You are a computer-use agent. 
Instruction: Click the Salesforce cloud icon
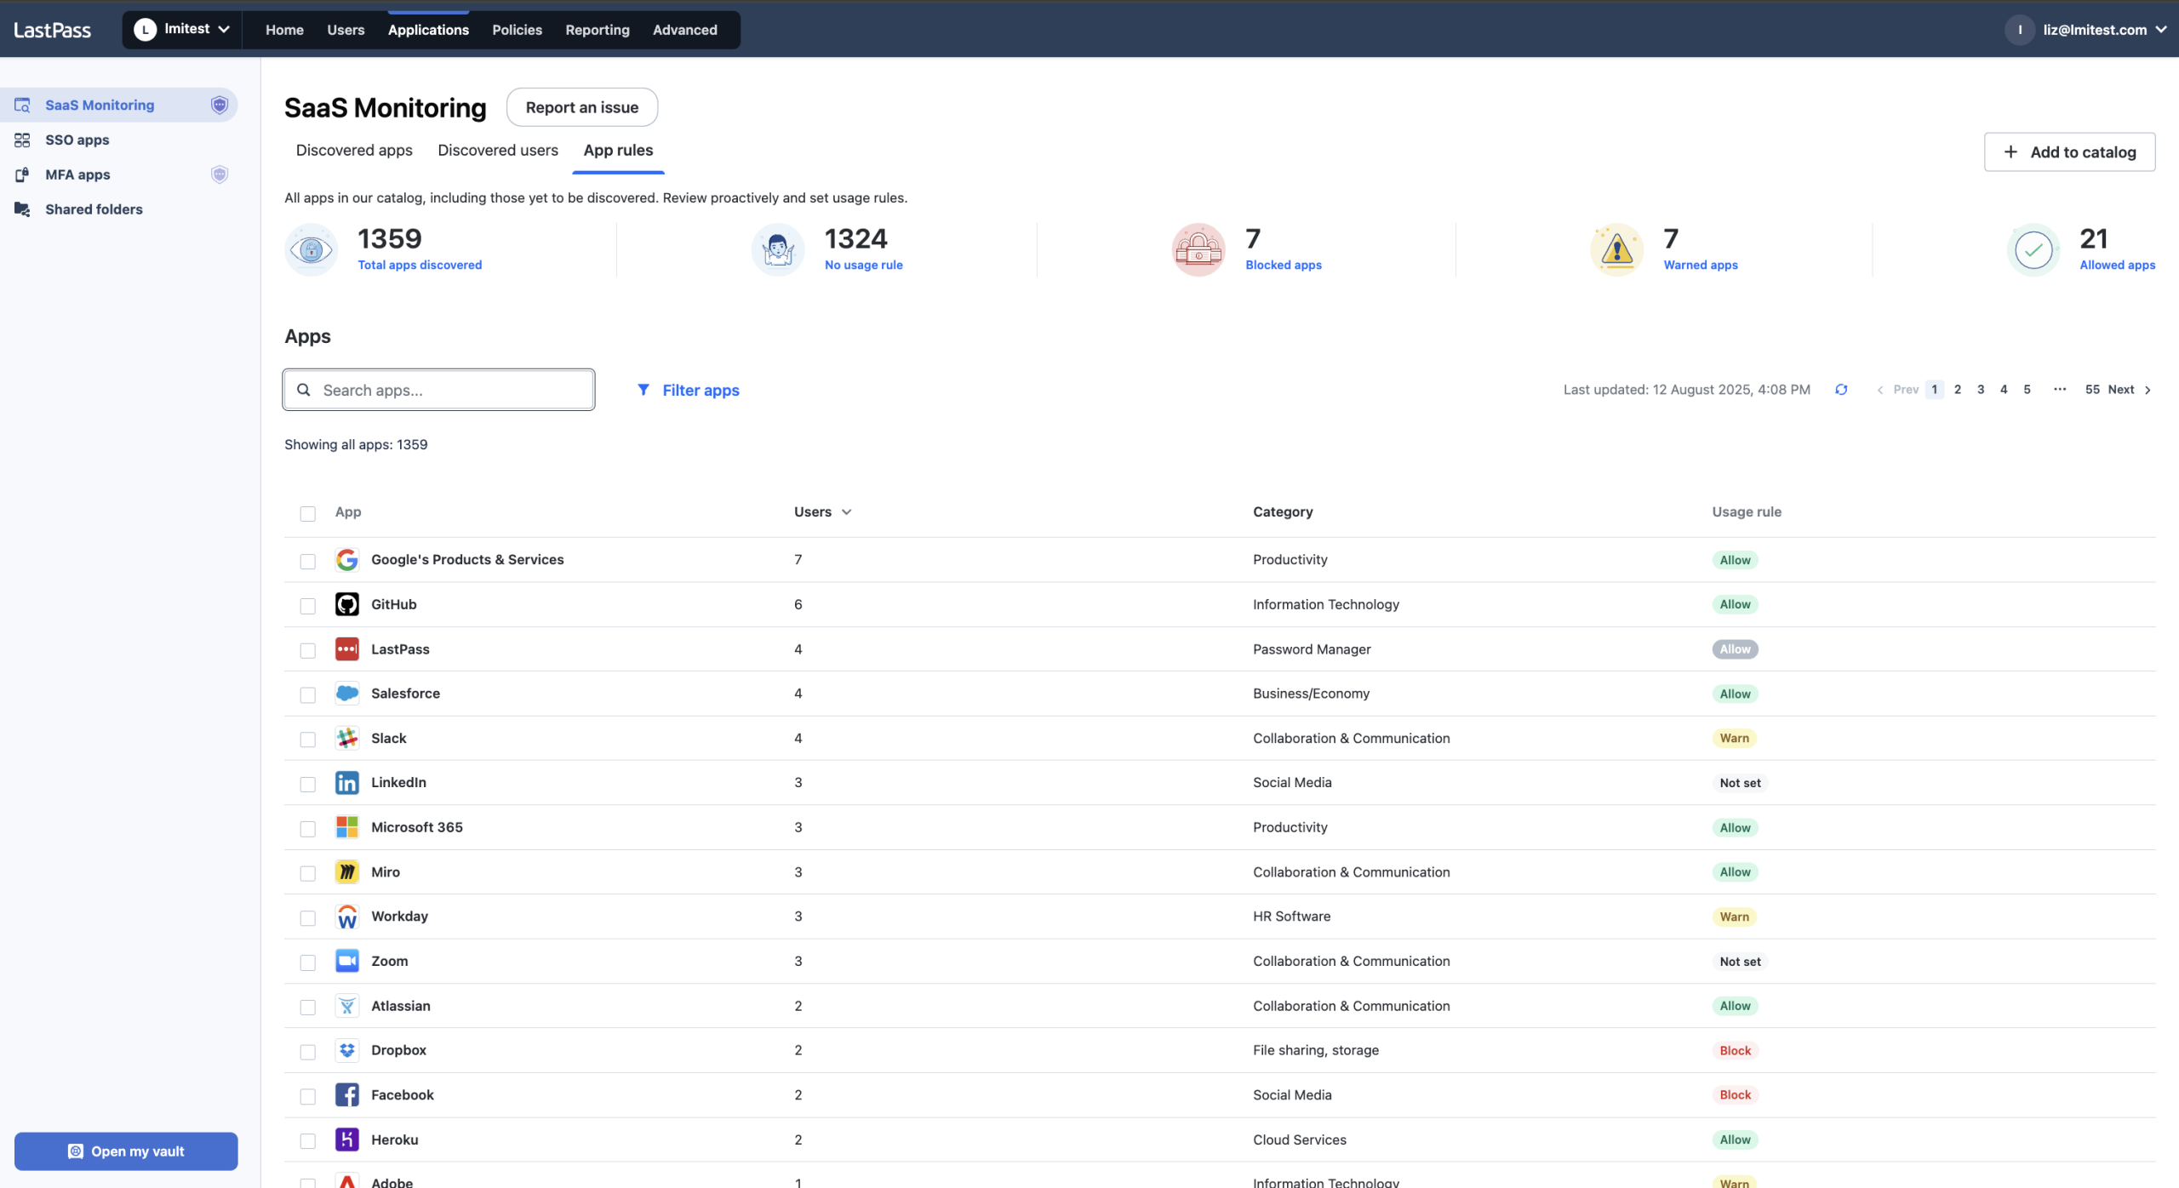pyautogui.click(x=346, y=694)
